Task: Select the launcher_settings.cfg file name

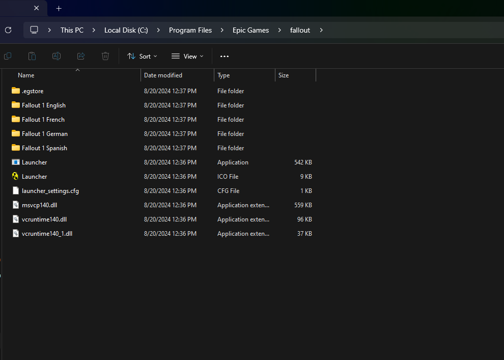Action: point(50,190)
